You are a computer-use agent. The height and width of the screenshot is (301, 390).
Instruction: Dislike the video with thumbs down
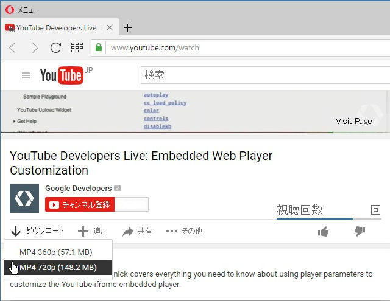pos(360,231)
